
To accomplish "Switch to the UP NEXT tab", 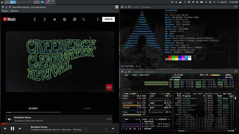I will (33, 108).
